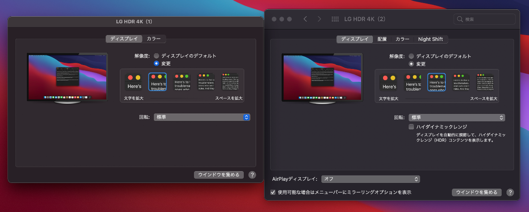Choose 変更 radio in LG HDR 4K (2)
529x212 pixels.
(411, 63)
